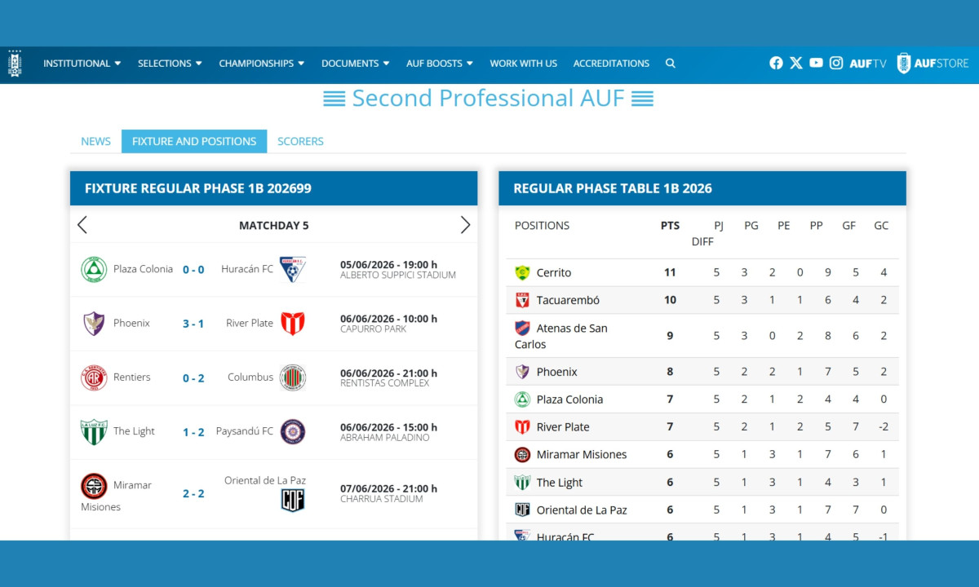Open the 3 - 1 Phoenix match score
This screenshot has width=979, height=587.
click(193, 324)
